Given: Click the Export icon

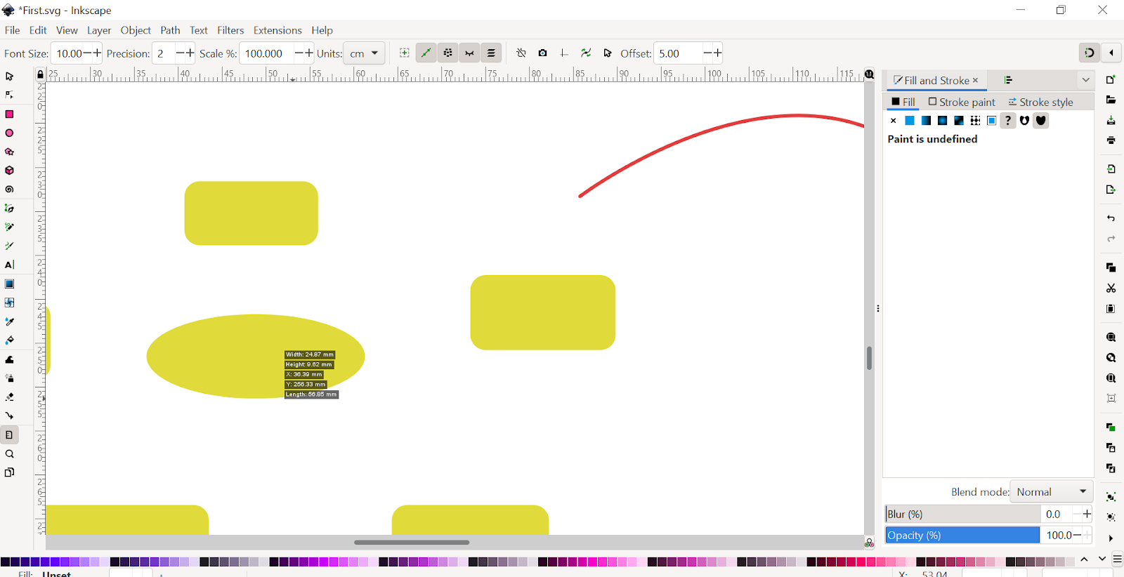Looking at the screenshot, I should pos(1111,190).
